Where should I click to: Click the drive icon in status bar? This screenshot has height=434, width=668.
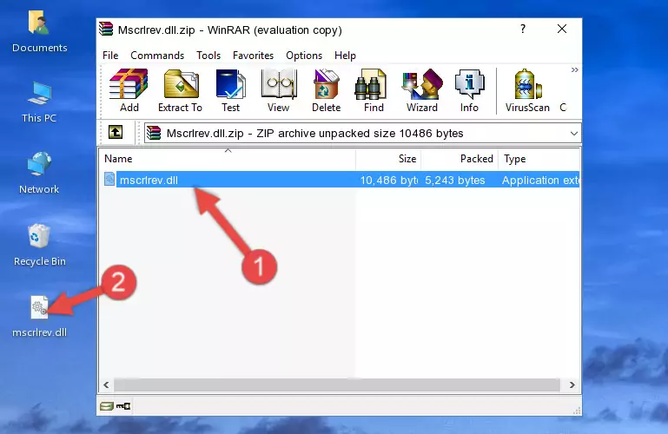click(106, 406)
